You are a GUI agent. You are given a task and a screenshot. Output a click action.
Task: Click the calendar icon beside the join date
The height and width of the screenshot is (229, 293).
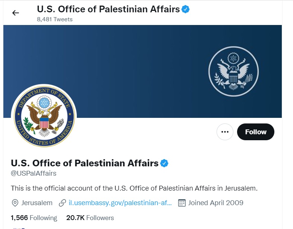pyautogui.click(x=182, y=203)
